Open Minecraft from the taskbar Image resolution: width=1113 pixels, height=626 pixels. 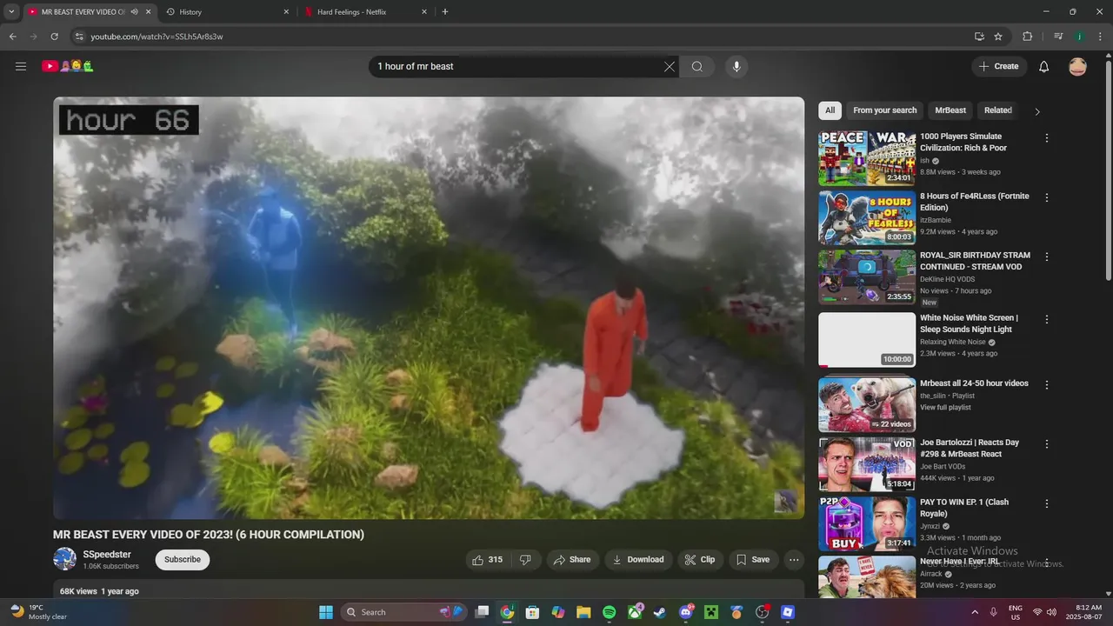pos(711,612)
